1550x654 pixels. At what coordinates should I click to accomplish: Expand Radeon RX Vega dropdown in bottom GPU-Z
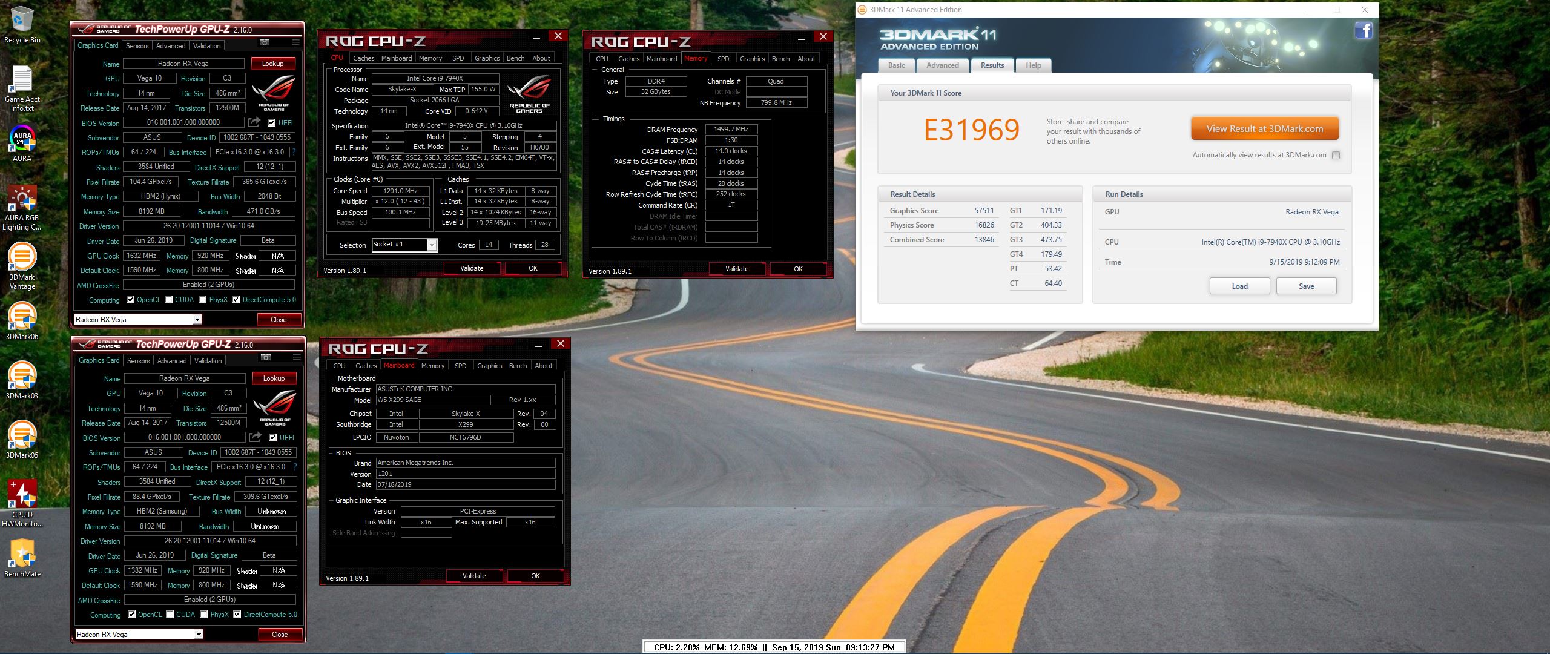199,635
